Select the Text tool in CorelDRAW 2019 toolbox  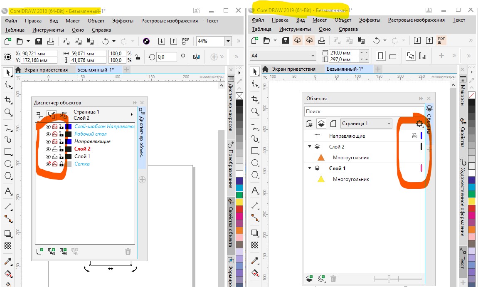(x=255, y=191)
